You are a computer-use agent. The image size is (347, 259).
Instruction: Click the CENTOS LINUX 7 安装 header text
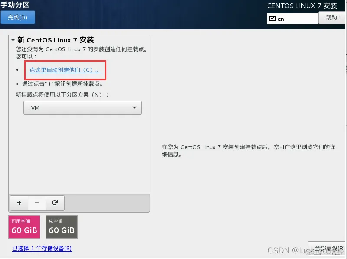[x=302, y=6]
